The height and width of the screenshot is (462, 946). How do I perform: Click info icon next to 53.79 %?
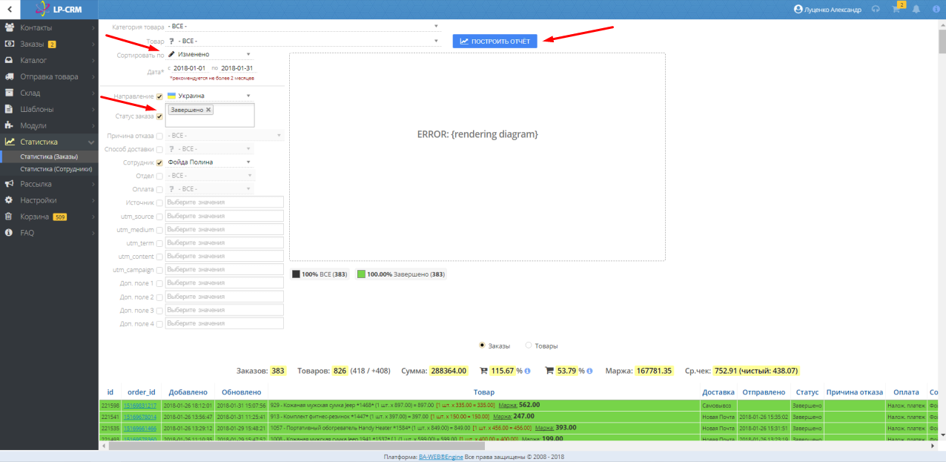[x=589, y=371]
